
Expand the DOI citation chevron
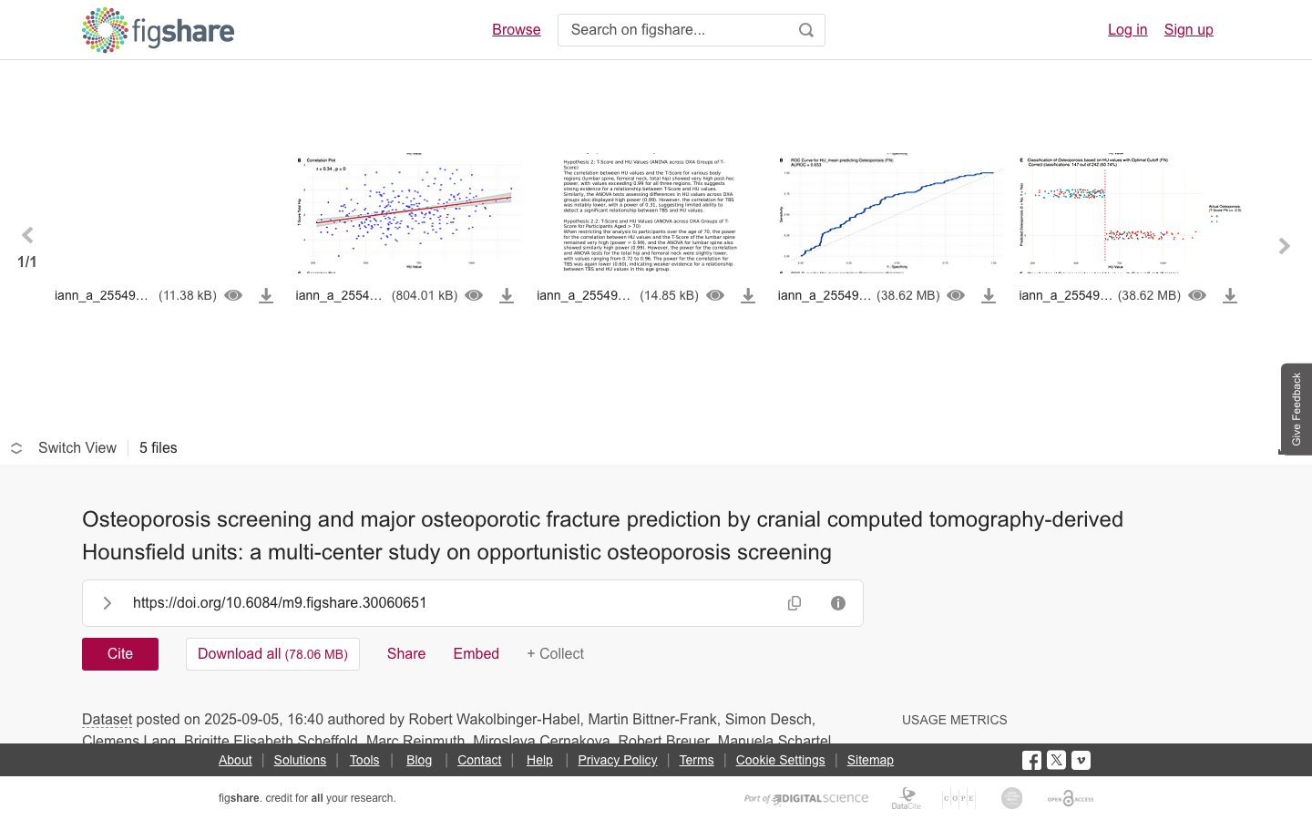(108, 603)
